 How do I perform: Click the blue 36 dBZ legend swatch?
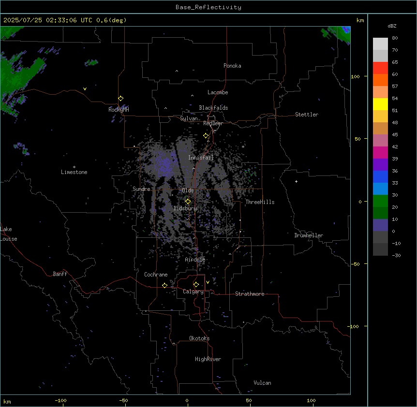380,176
